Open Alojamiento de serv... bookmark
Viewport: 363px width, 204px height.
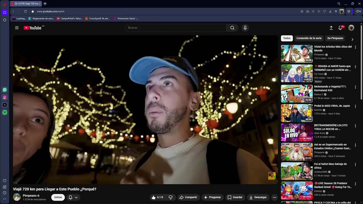(41, 18)
